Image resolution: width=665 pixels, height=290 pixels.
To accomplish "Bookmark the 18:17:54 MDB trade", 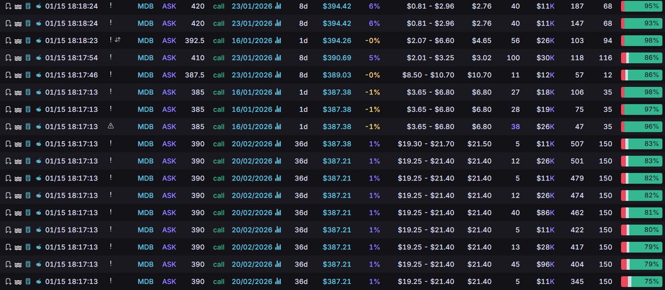I will point(8,58).
